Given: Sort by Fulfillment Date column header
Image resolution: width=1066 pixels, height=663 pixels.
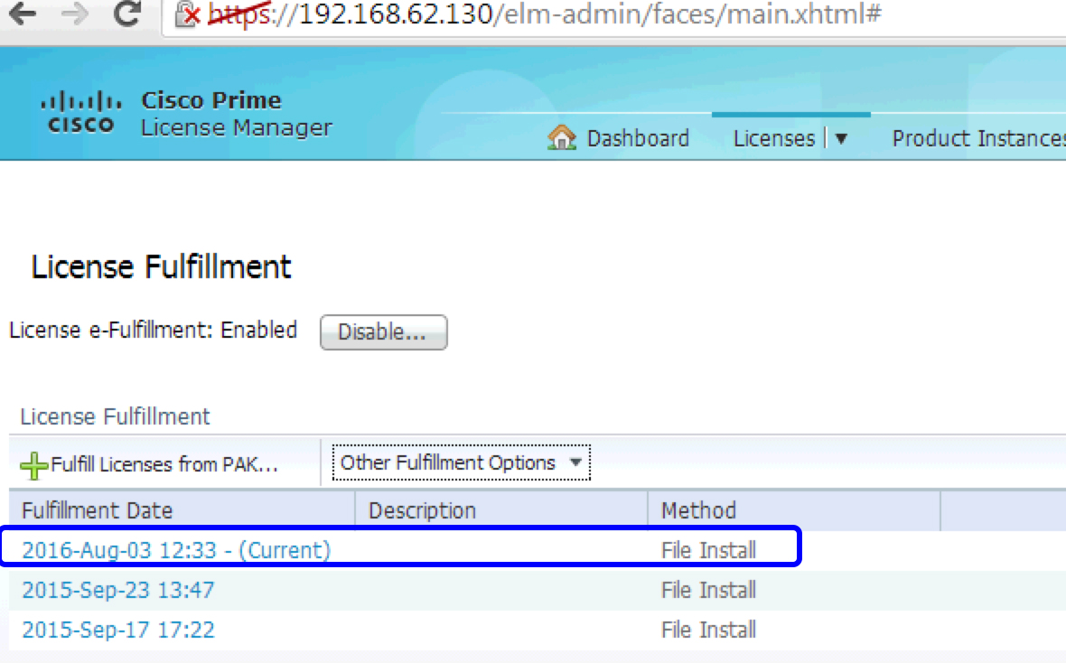Looking at the screenshot, I should [x=182, y=510].
